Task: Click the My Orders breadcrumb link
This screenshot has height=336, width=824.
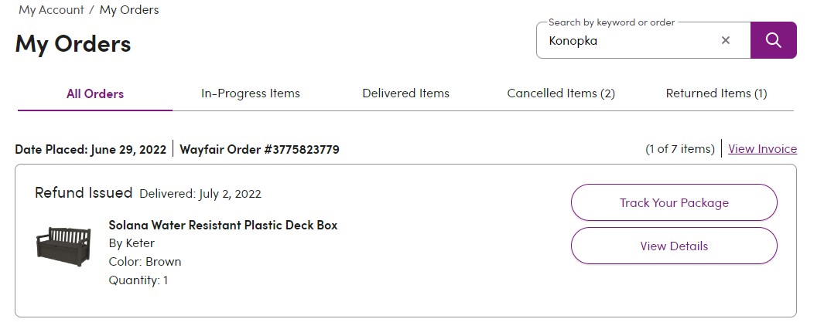Action: click(129, 10)
